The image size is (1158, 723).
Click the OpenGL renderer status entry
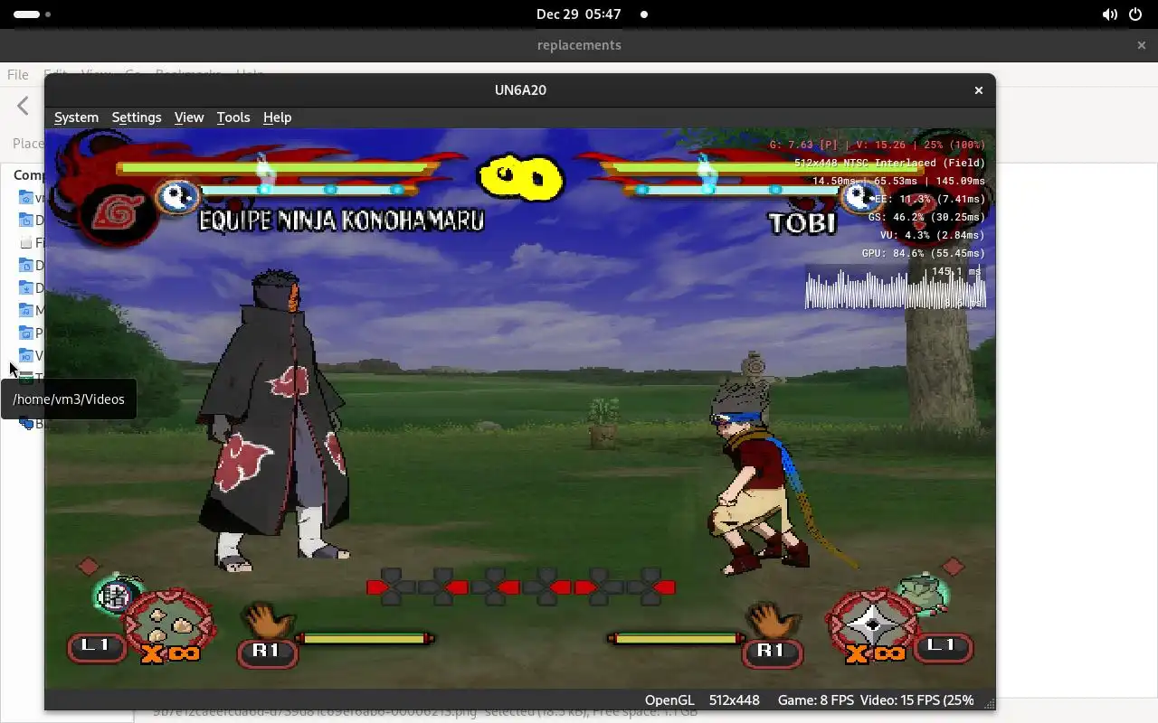[669, 700]
